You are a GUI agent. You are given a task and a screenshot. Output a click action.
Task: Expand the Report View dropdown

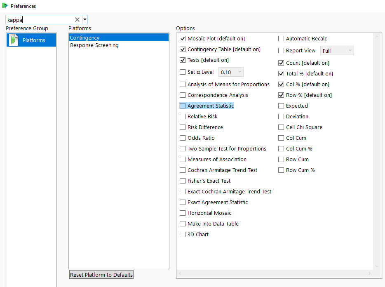point(337,51)
